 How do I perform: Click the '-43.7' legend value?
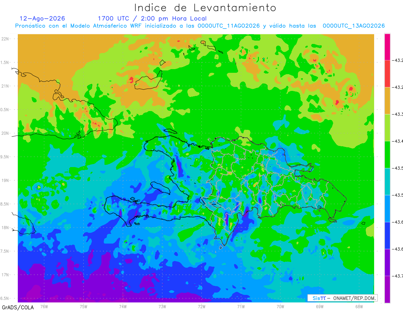(x=397, y=276)
